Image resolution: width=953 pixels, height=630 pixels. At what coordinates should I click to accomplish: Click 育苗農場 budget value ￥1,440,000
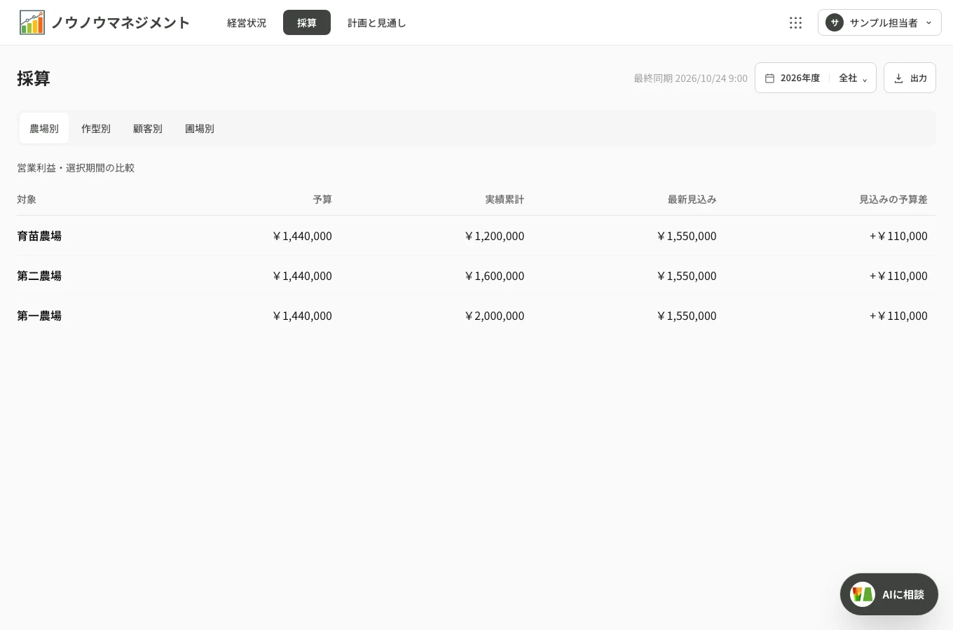pyautogui.click(x=302, y=236)
